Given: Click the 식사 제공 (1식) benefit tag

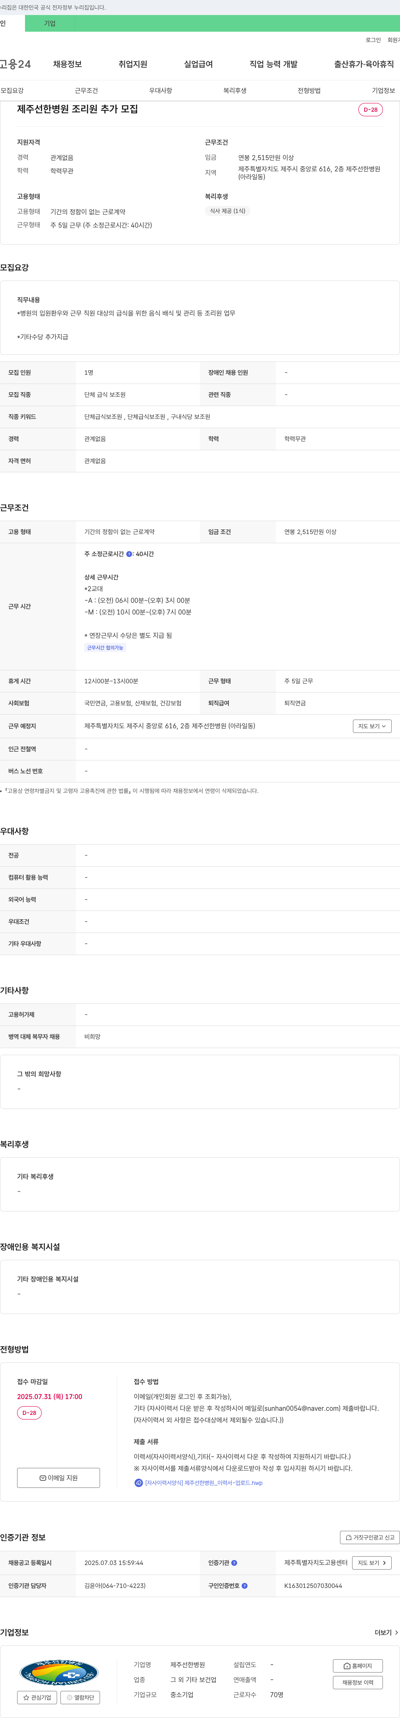Looking at the screenshot, I should click(227, 211).
